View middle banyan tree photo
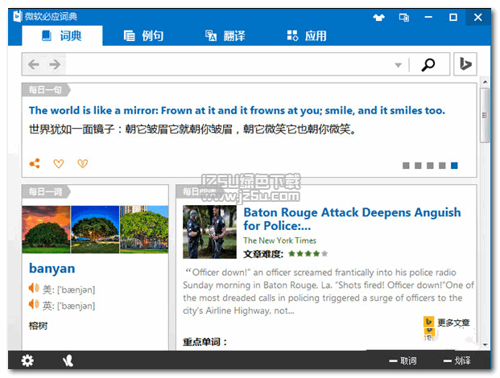The height and width of the screenshot is (378, 500). tap(95, 229)
